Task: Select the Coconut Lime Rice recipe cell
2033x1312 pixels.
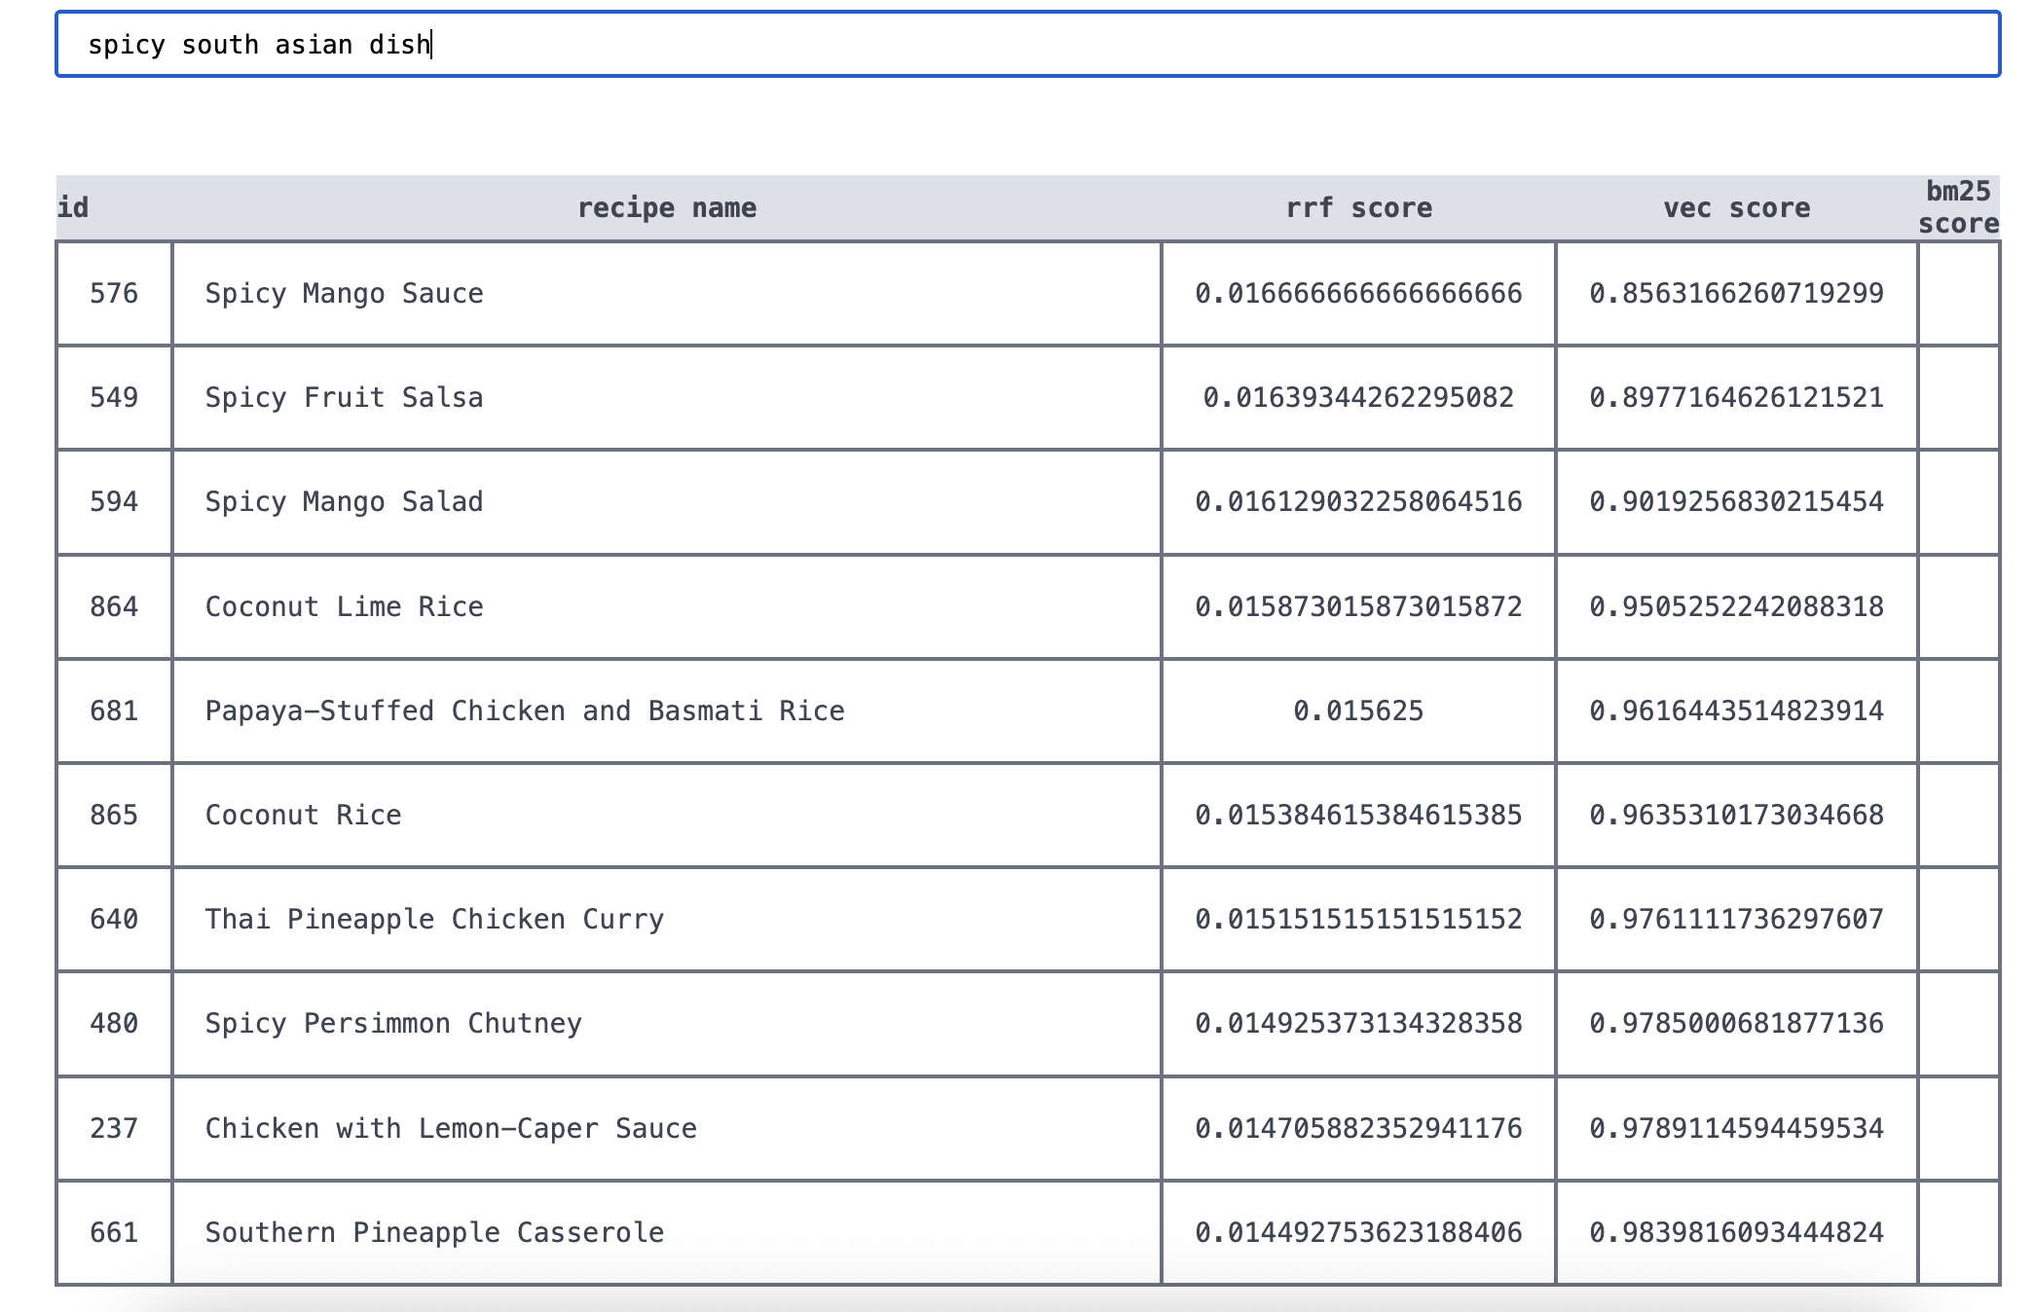Action: (x=344, y=607)
